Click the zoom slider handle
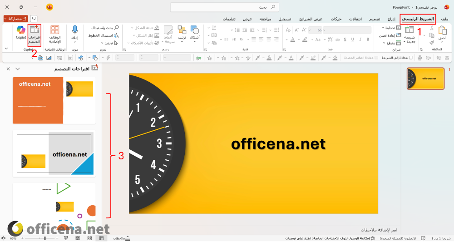The height and width of the screenshot is (247, 454). point(45,238)
